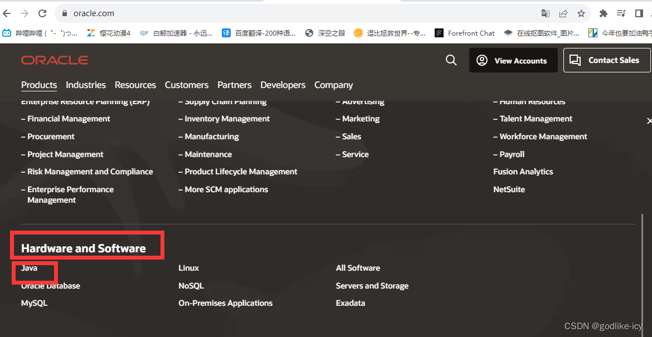Open the 逗比拯救世界 bookmark
The width and height of the screenshot is (652, 337).
(x=390, y=33)
